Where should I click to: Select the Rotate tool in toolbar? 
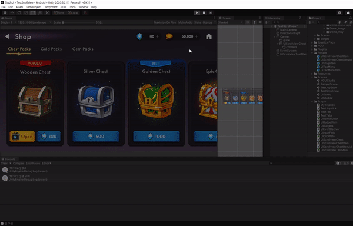[x=19, y=13]
